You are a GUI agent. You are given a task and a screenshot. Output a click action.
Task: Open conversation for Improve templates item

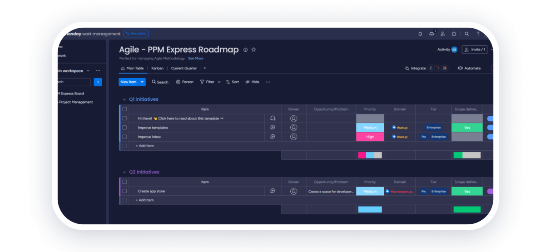(273, 128)
